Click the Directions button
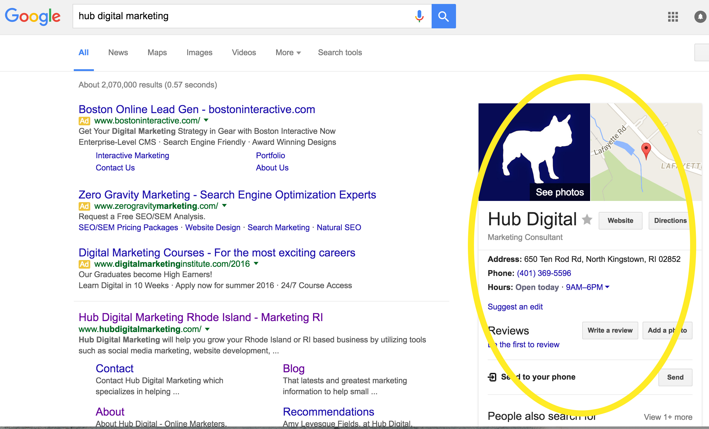Image resolution: width=709 pixels, height=429 pixels. tap(670, 220)
